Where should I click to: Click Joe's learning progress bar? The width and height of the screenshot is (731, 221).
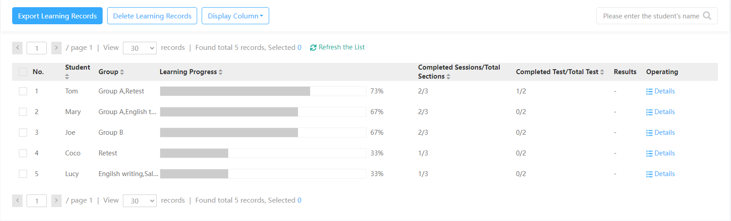[x=263, y=133]
